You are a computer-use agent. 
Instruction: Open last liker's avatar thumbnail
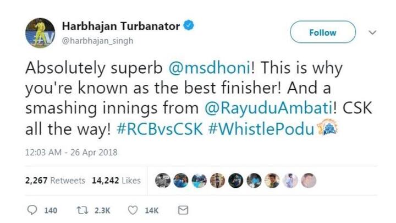point(309,181)
